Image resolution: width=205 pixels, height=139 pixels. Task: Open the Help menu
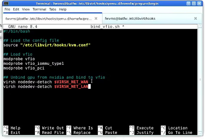click(x=63, y=9)
